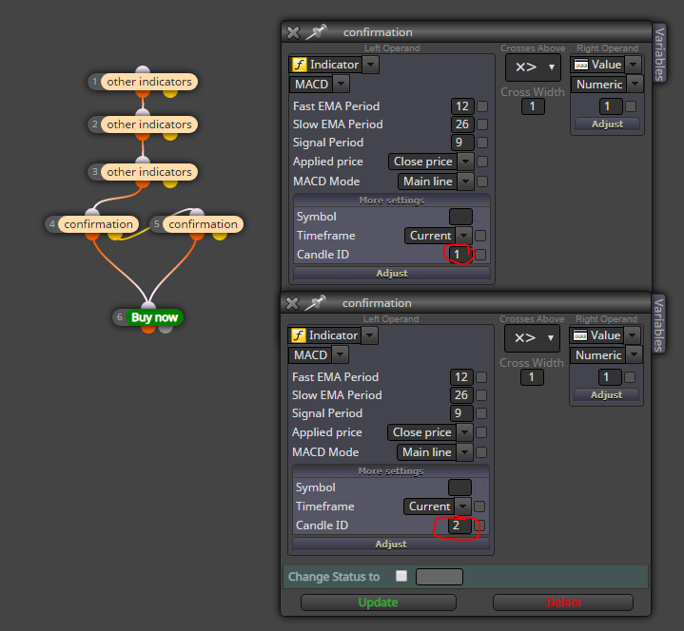Toggle Applied price checkbox in upper panel

click(482, 162)
